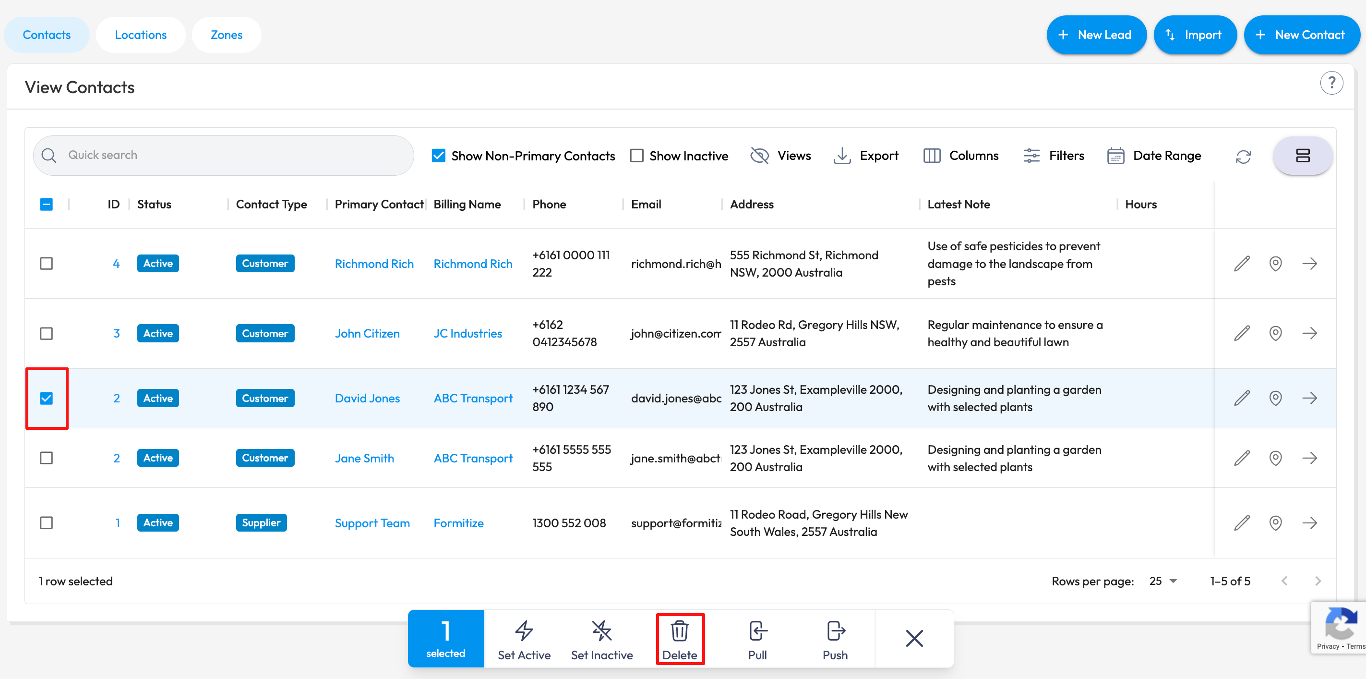1366x679 pixels.
Task: Click the Push action icon
Action: click(x=835, y=631)
